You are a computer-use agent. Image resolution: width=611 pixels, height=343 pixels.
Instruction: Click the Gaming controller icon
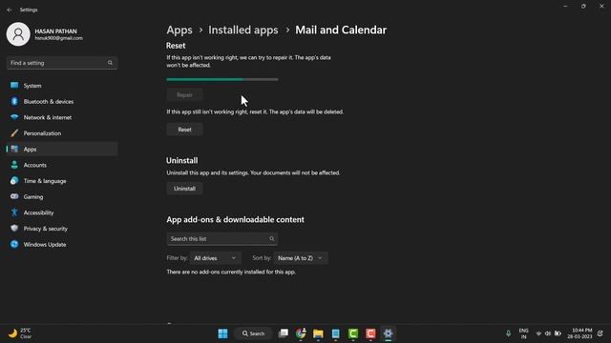click(x=14, y=196)
